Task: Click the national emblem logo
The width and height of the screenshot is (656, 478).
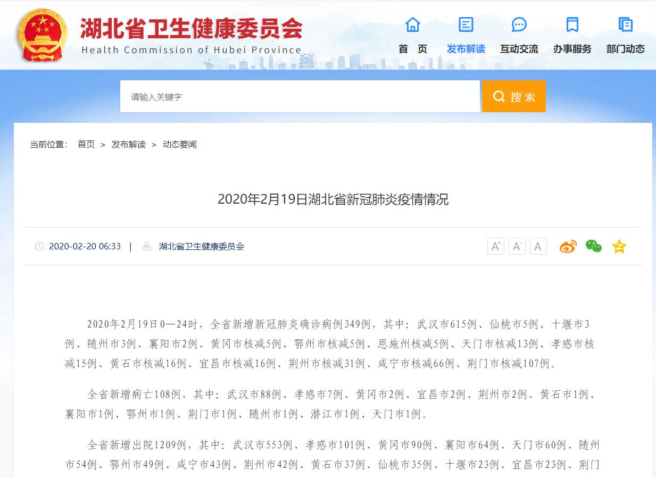Action: coord(43,35)
